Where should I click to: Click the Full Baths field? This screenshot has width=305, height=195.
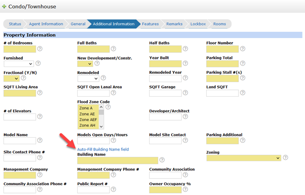pos(93,49)
